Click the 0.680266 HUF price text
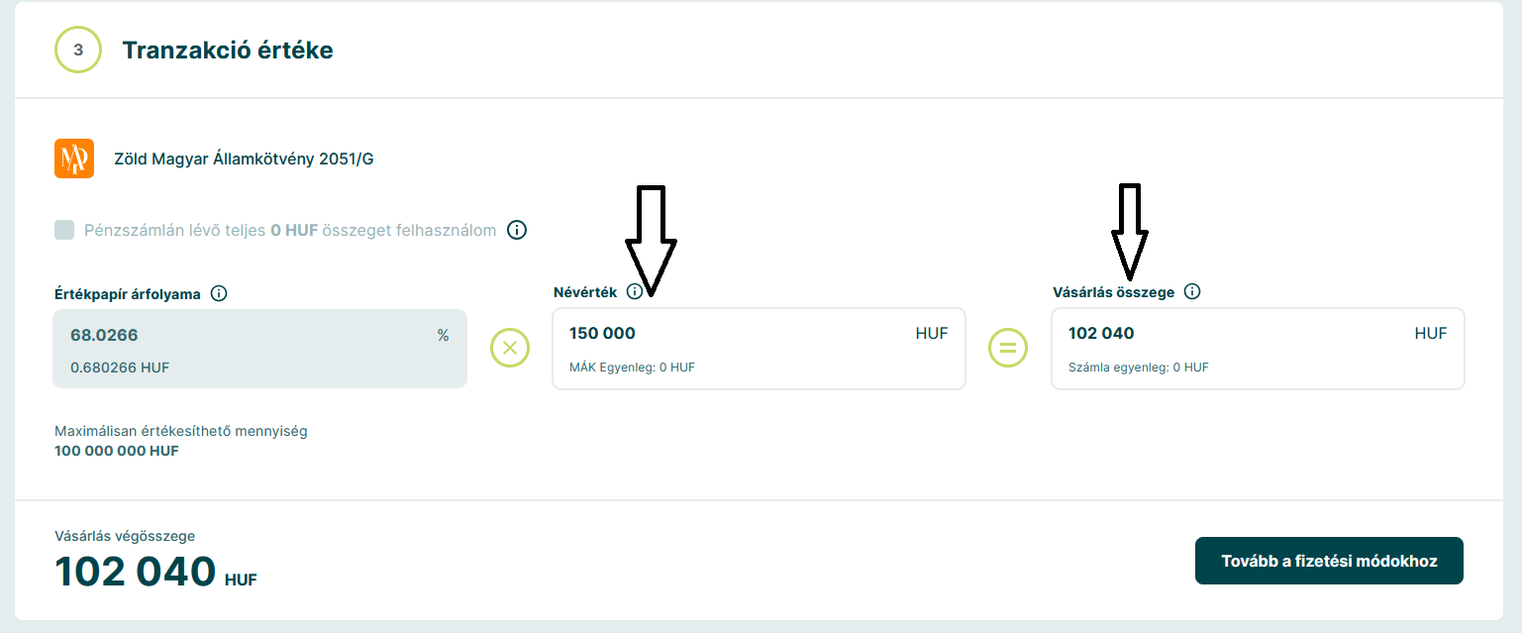The width and height of the screenshot is (1522, 633). (x=119, y=368)
